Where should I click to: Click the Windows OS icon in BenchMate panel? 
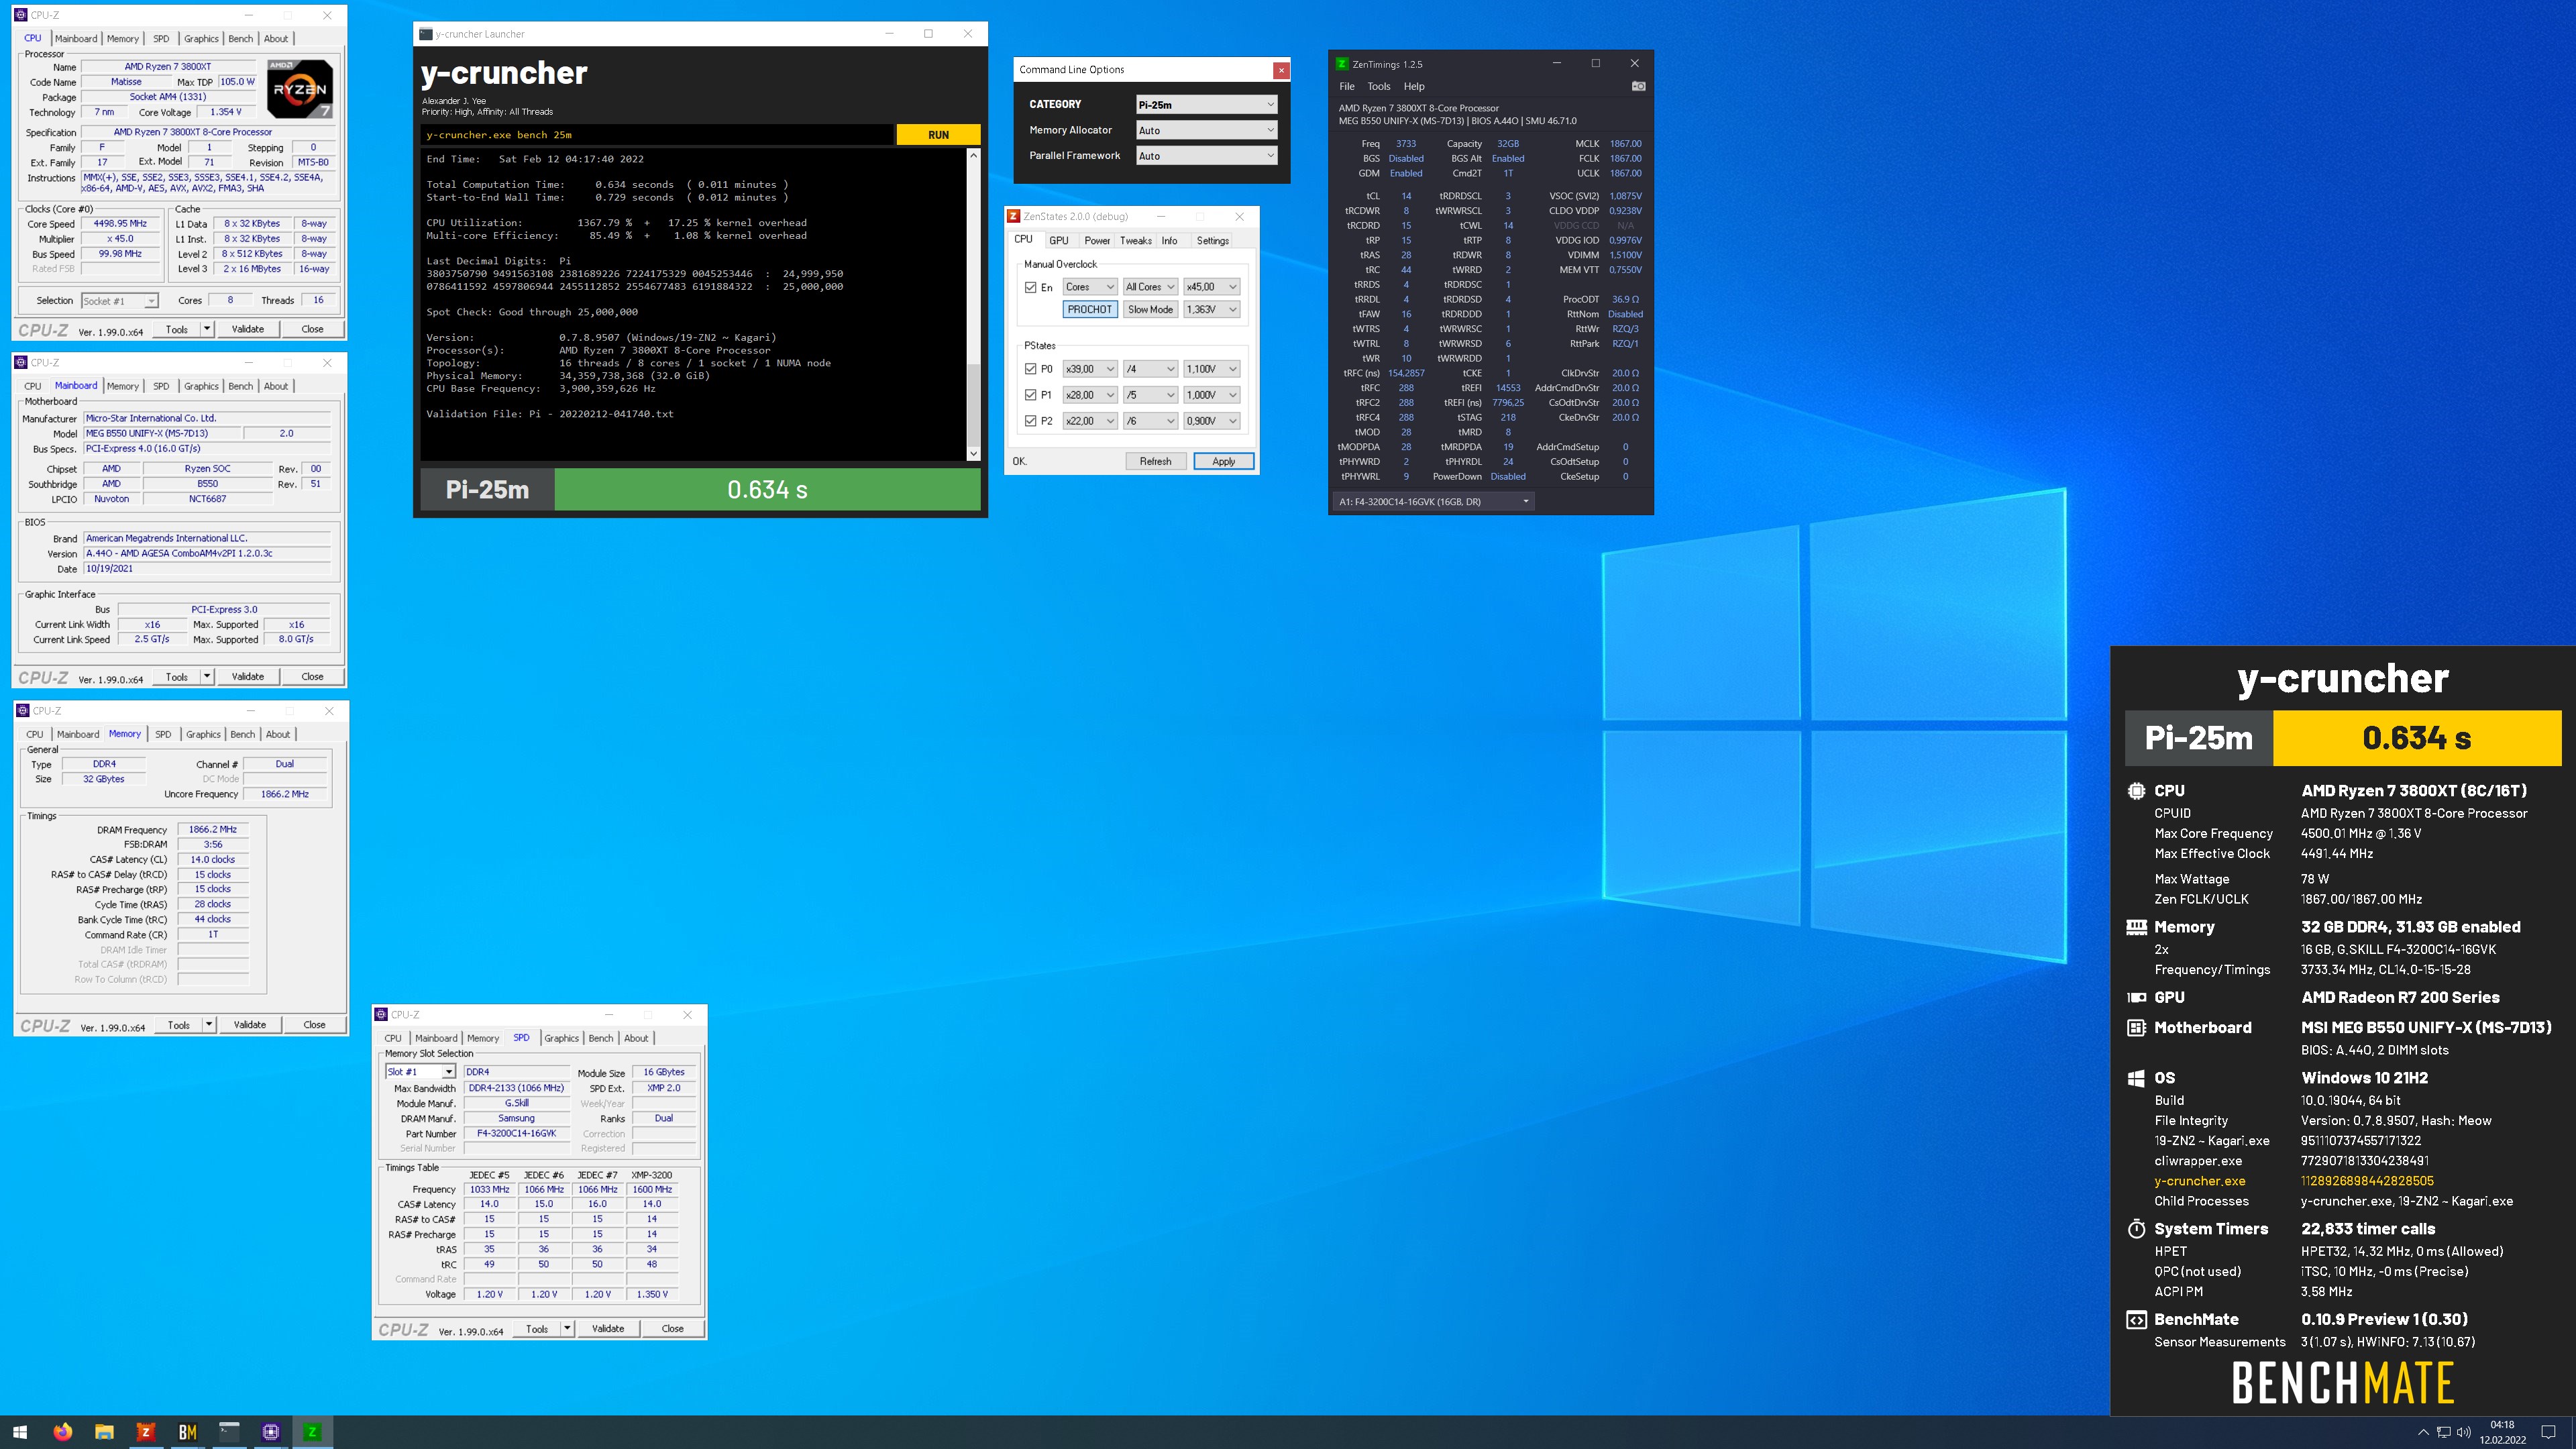click(2136, 1078)
